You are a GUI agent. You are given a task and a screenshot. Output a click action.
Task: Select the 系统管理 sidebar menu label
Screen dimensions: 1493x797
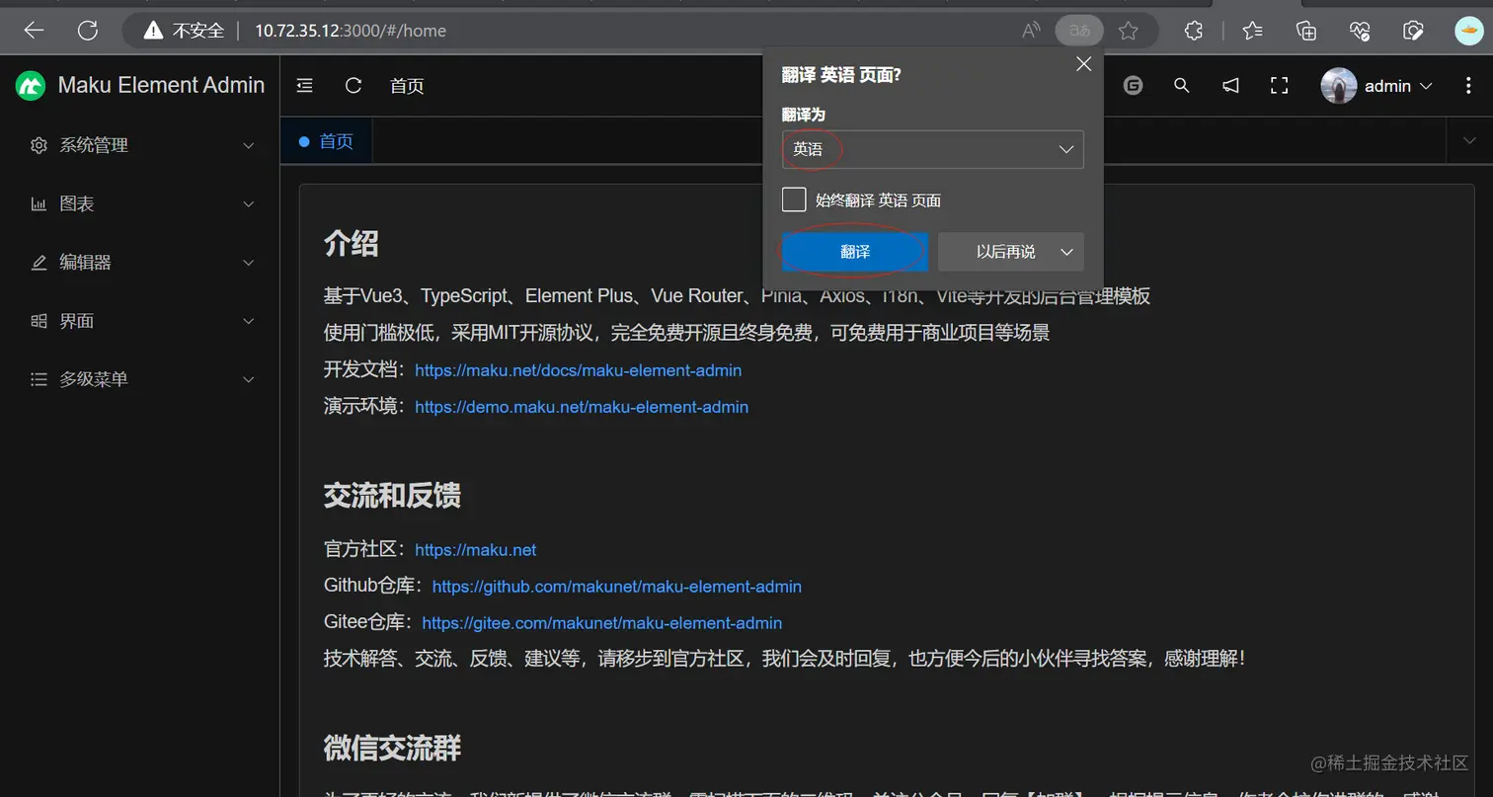point(94,145)
